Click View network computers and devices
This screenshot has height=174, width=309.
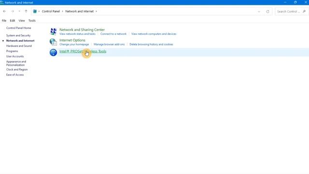point(154,34)
